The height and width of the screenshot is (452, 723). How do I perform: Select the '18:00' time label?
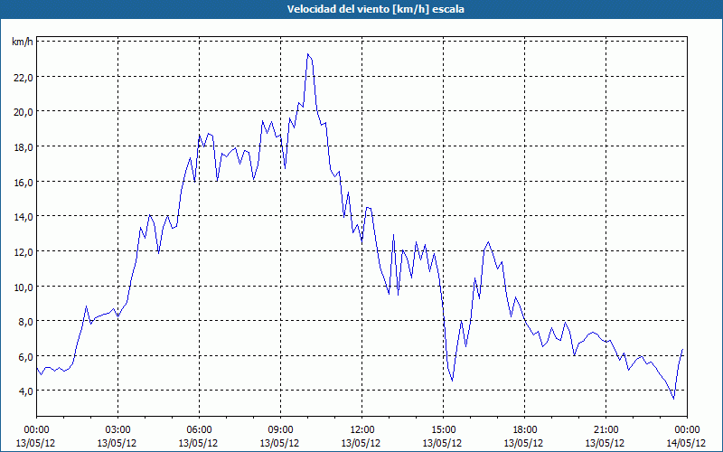pos(524,430)
